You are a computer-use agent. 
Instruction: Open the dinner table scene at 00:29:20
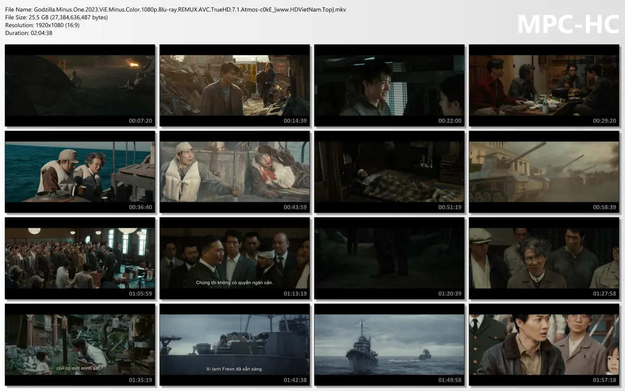(x=543, y=85)
